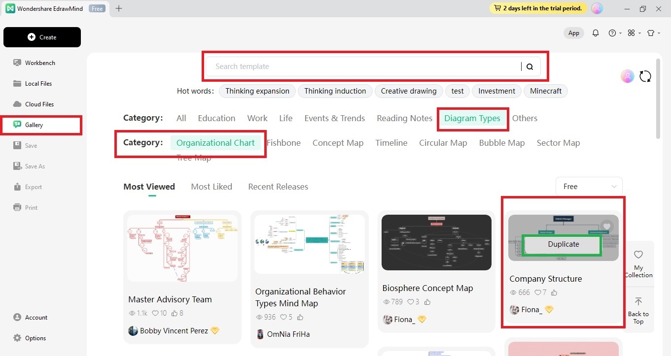The image size is (671, 356).
Task: Switch to Most Viewed tab
Action: coord(149,187)
